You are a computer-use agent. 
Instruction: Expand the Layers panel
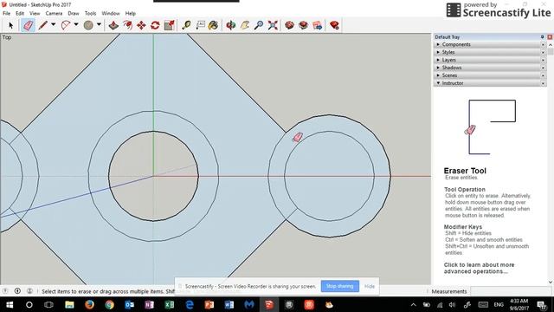pyautogui.click(x=438, y=60)
